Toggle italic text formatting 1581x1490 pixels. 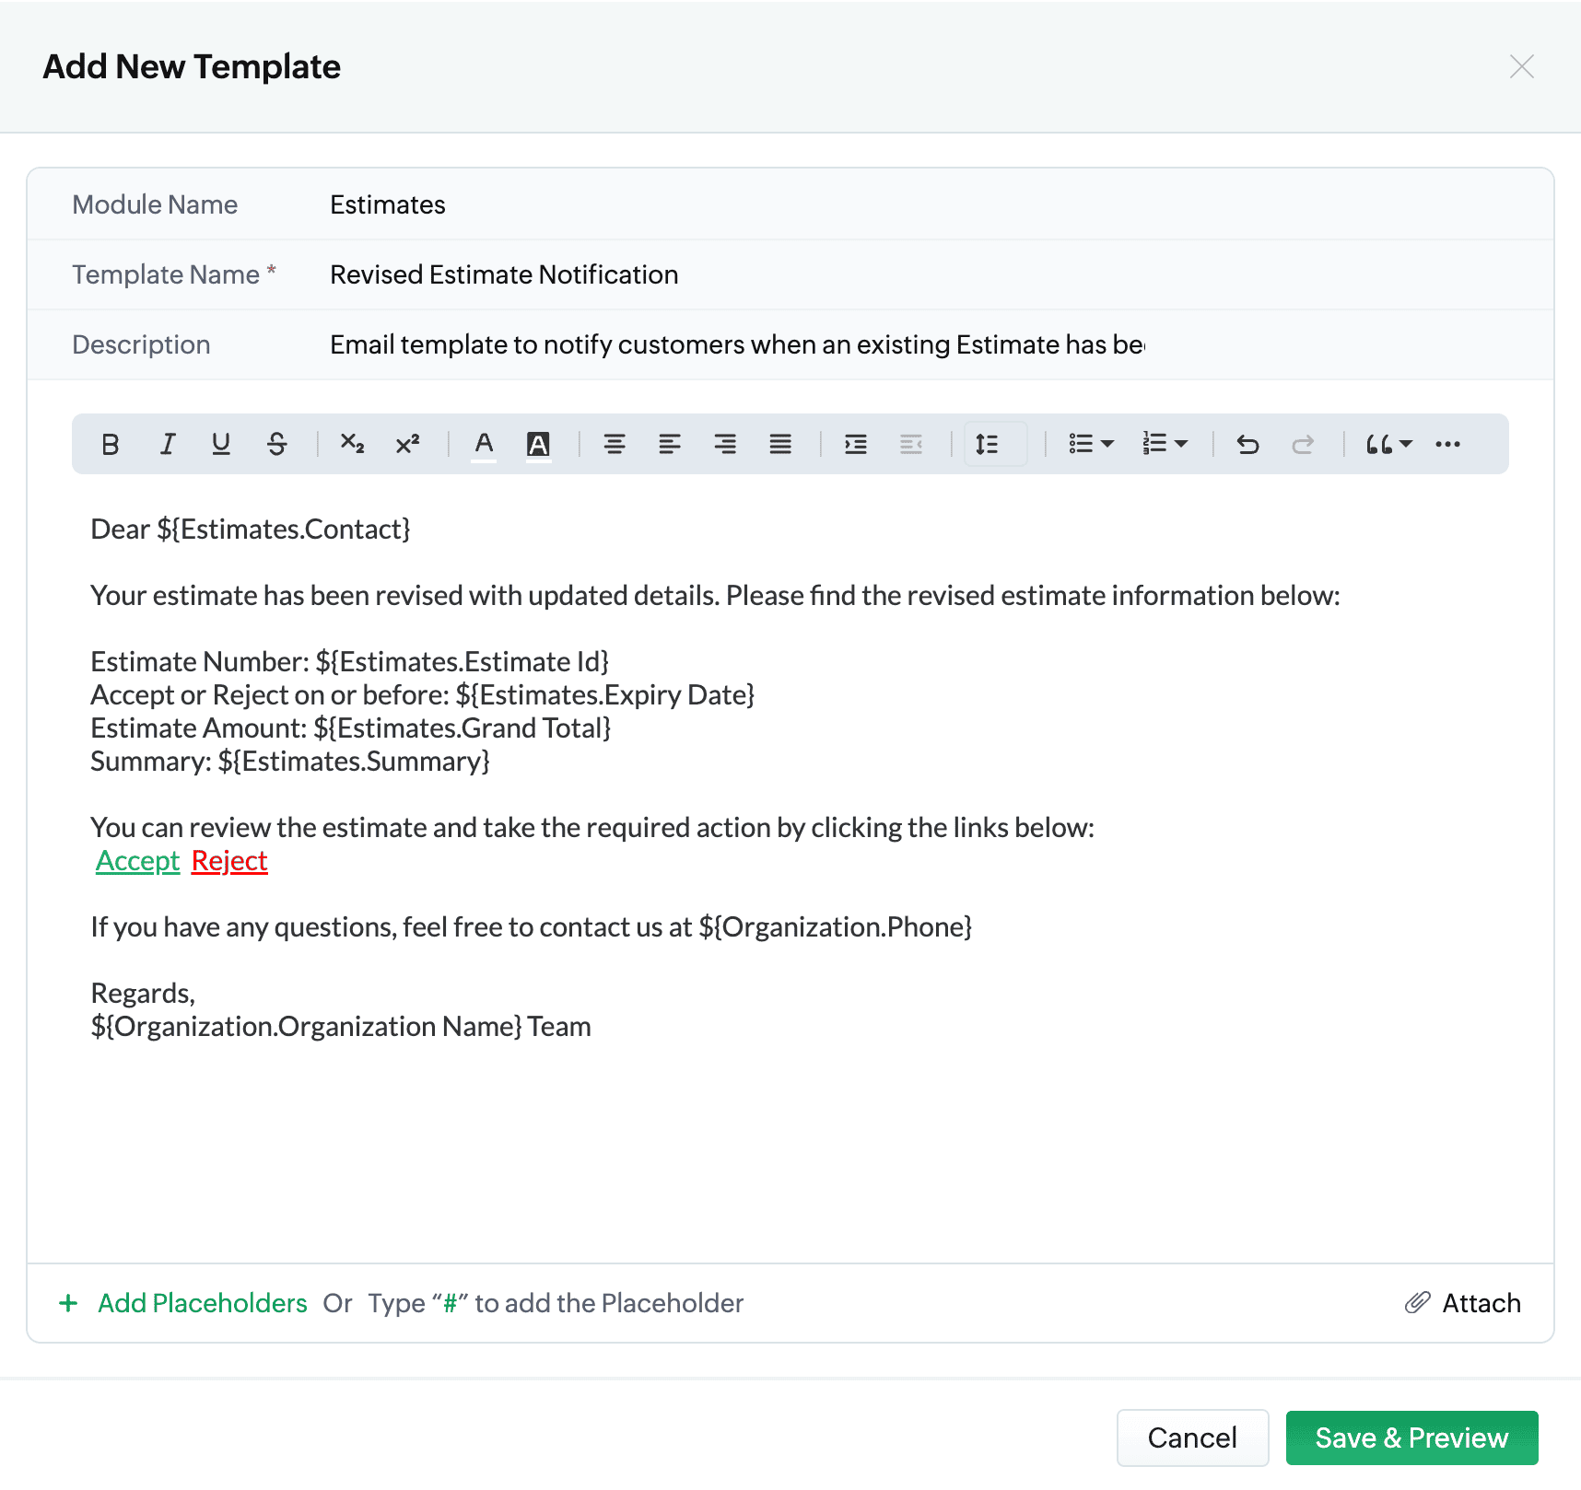click(x=167, y=445)
